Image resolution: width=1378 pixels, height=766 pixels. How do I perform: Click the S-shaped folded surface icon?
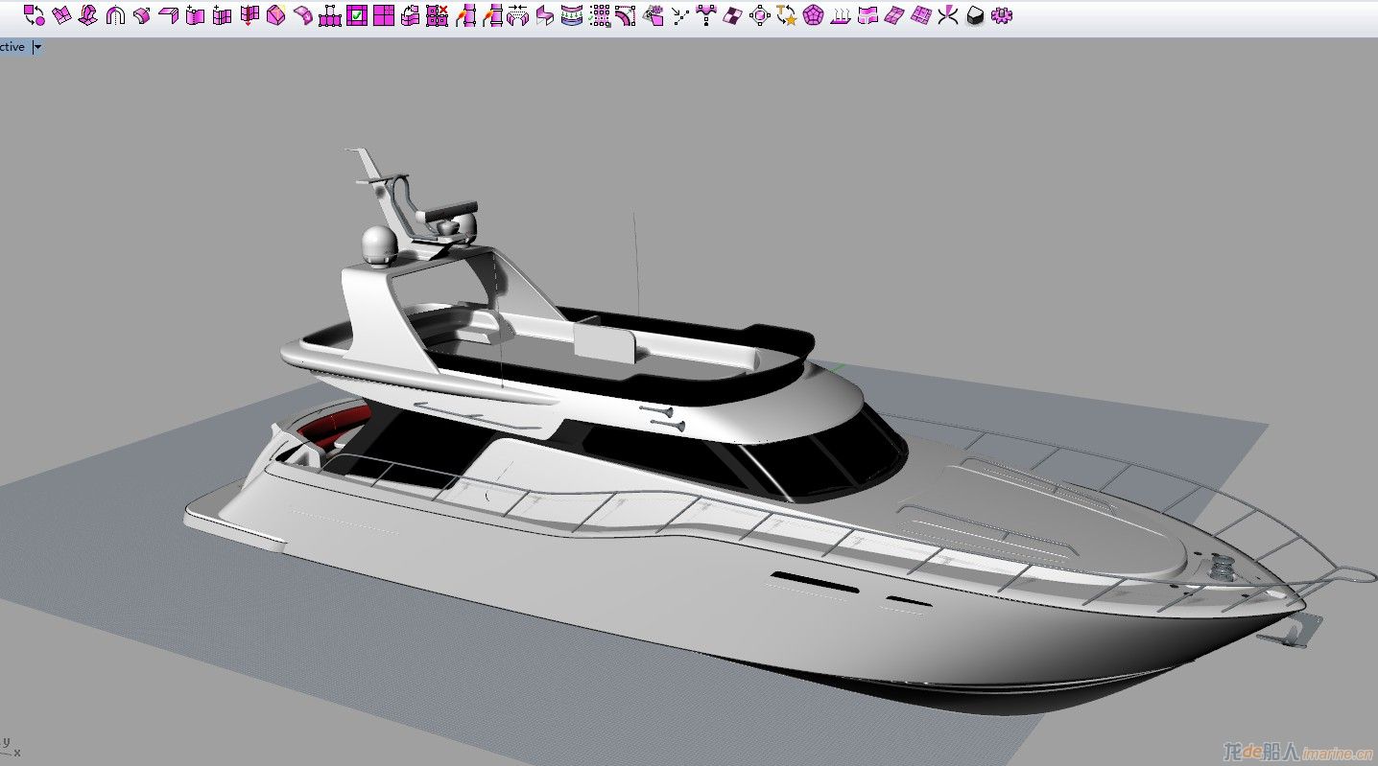pos(545,15)
